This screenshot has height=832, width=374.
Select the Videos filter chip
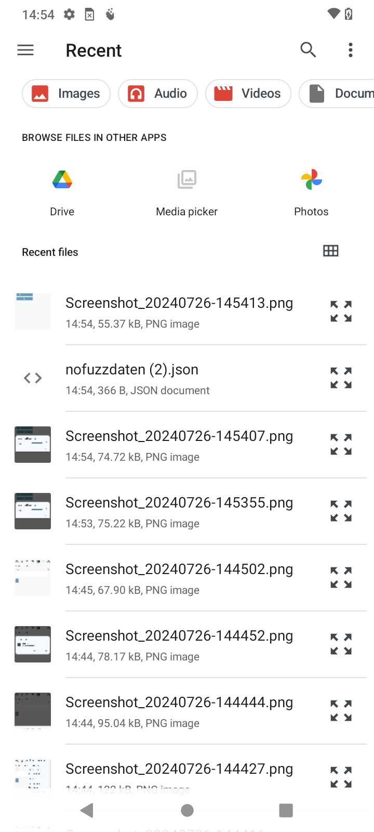[x=248, y=94]
